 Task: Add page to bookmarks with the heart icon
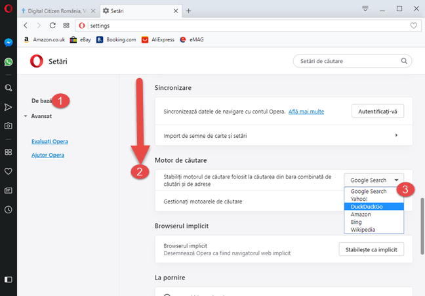click(414, 26)
